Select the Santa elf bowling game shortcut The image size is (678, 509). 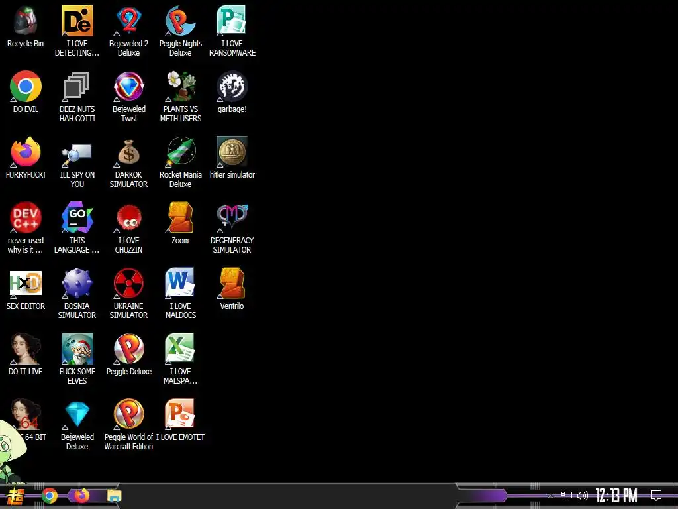[77, 349]
